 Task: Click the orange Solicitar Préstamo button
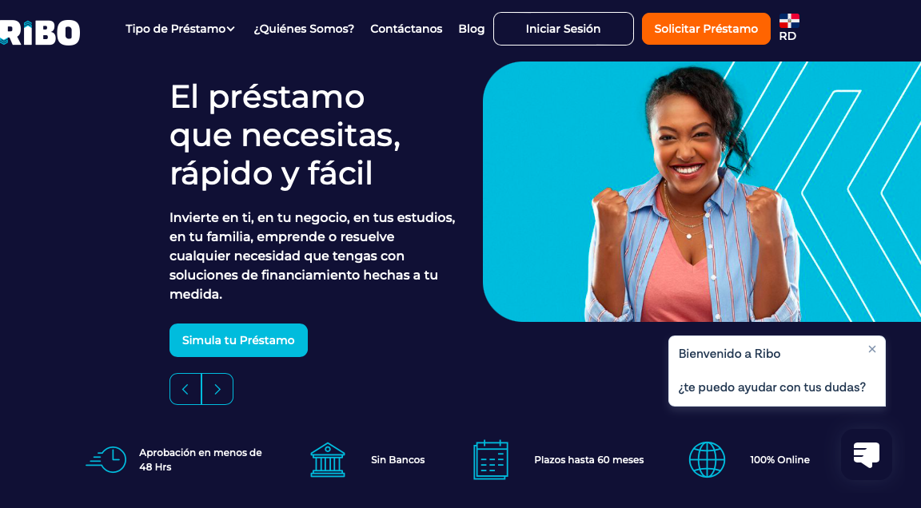pyautogui.click(x=706, y=29)
